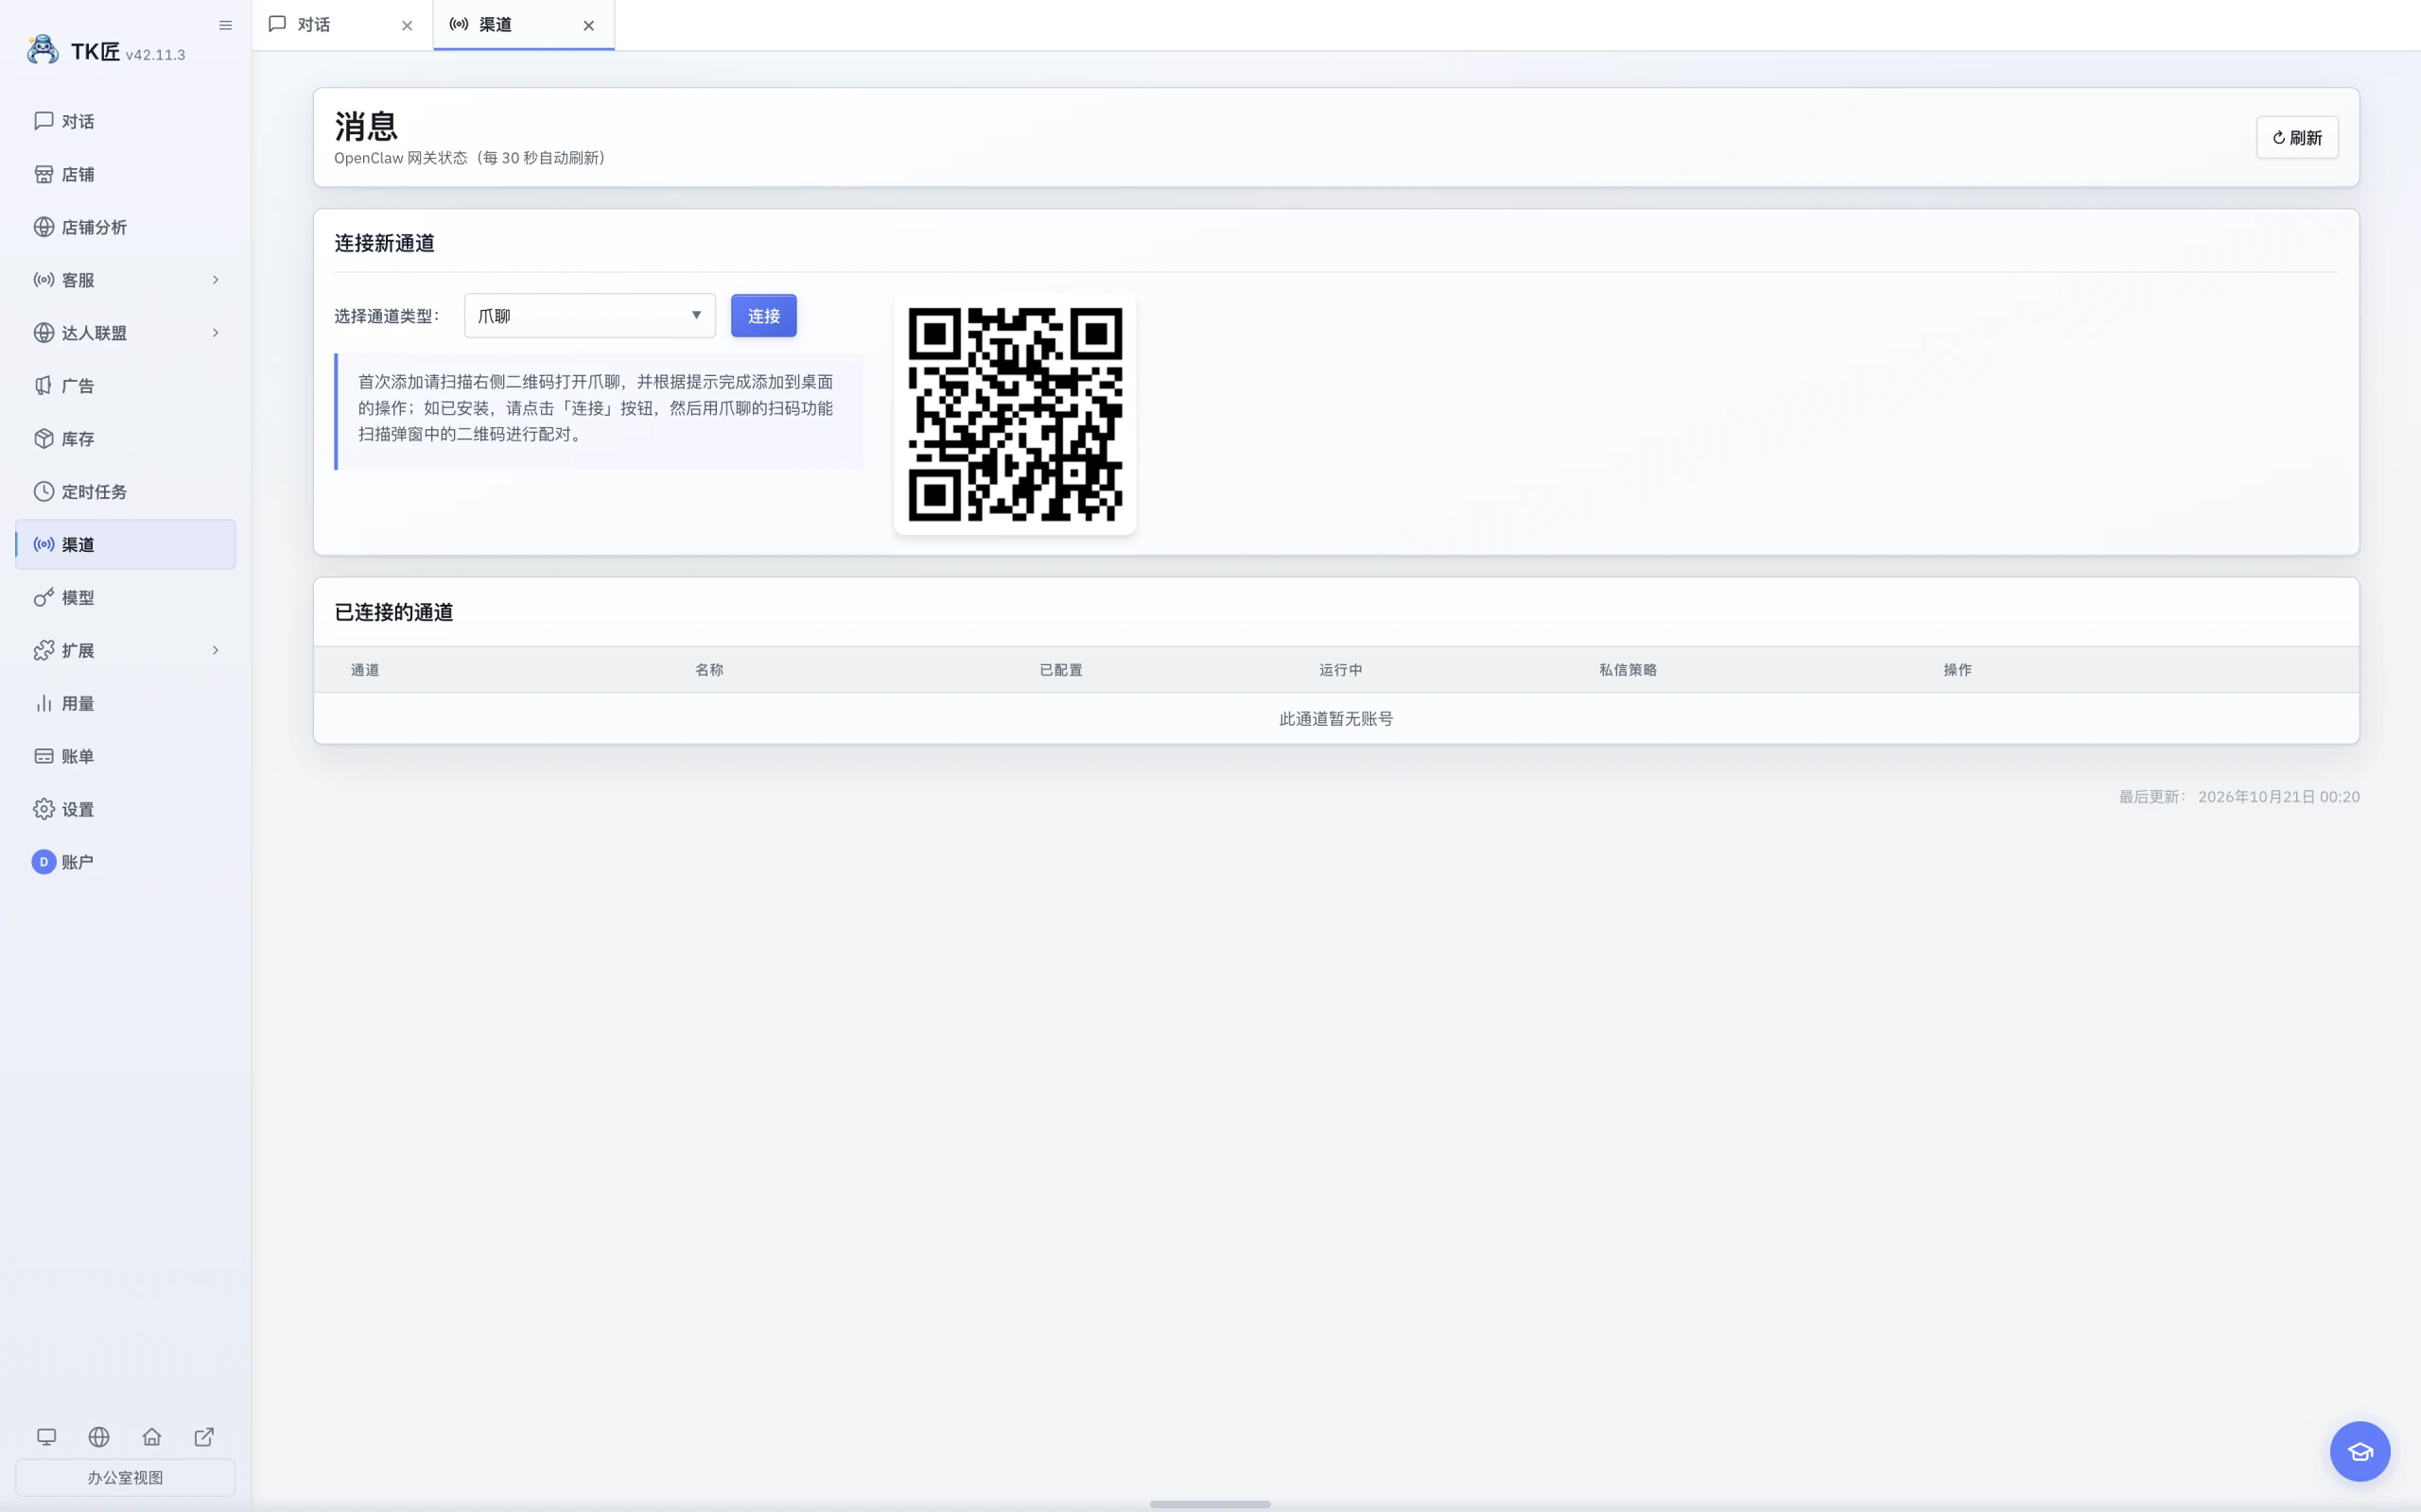Open the 用量 usage page
This screenshot has width=2421, height=1512.
point(125,703)
